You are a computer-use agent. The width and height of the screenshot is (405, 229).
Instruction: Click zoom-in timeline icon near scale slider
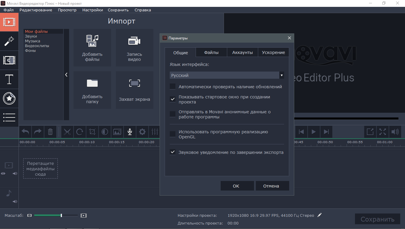[x=84, y=215]
